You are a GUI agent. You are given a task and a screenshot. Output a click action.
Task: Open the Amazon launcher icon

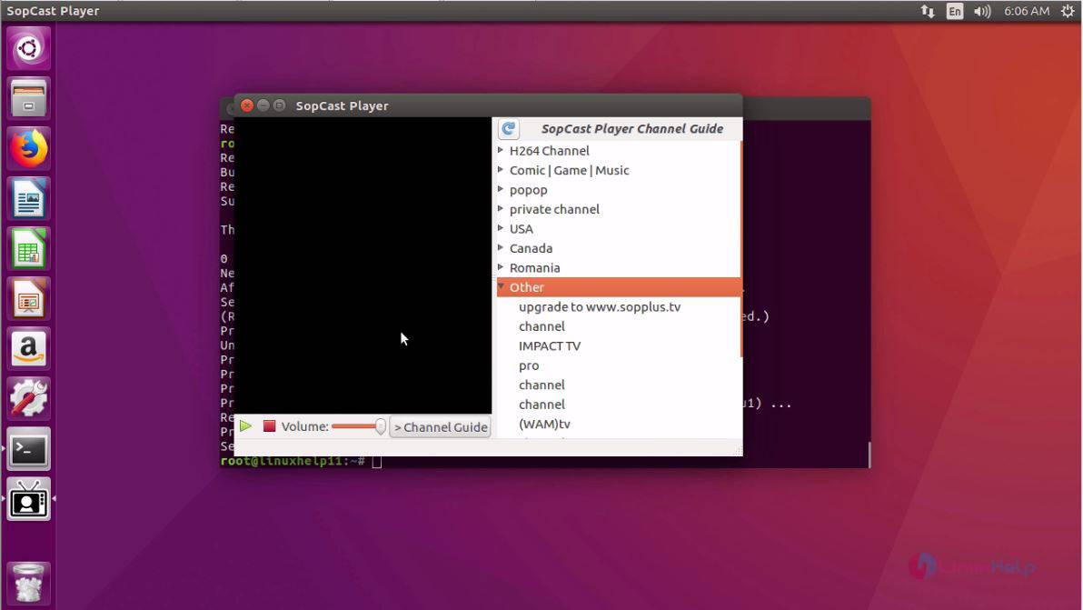click(x=28, y=349)
